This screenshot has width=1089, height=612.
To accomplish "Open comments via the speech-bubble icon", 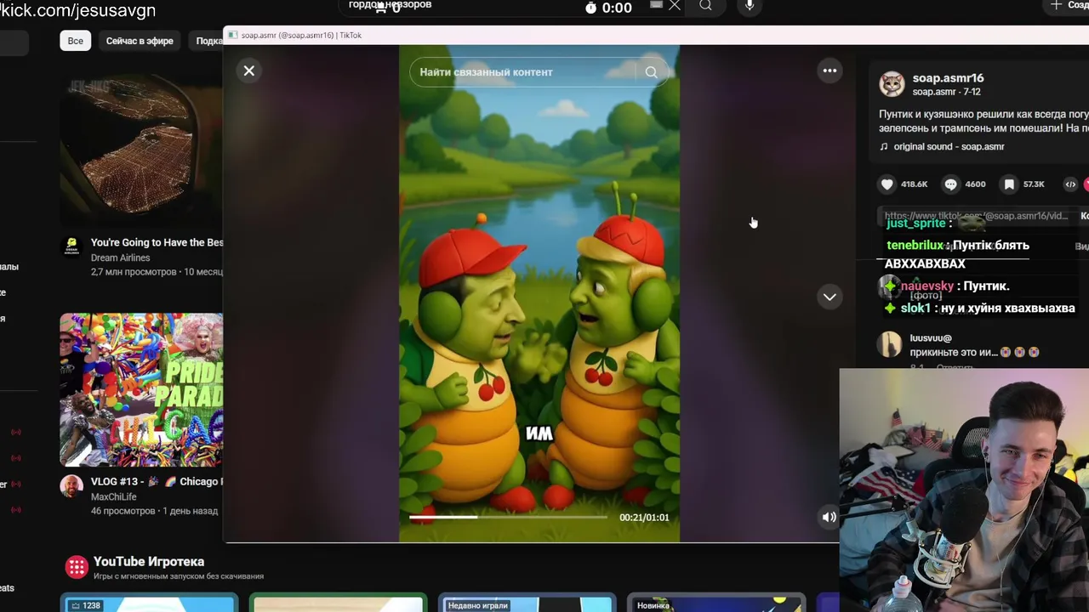I will pyautogui.click(x=950, y=184).
